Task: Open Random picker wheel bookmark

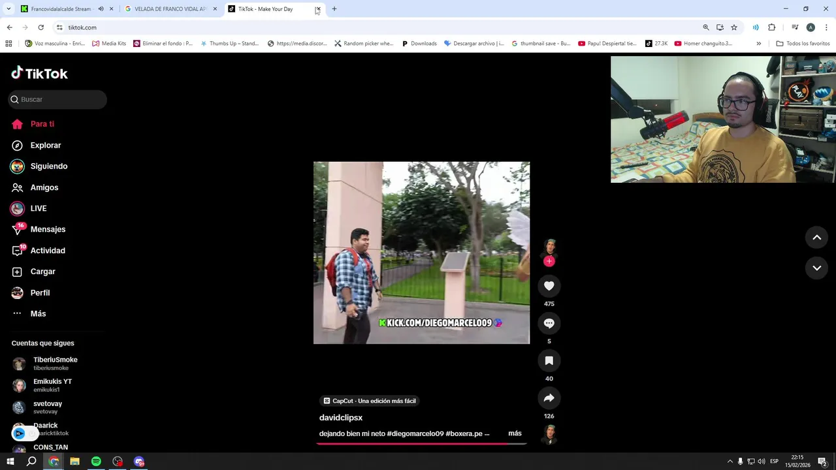Action: (x=364, y=44)
